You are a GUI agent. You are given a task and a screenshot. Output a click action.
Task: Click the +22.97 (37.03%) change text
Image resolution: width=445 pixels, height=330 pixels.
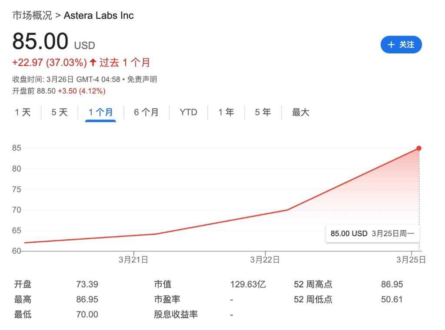[50, 63]
